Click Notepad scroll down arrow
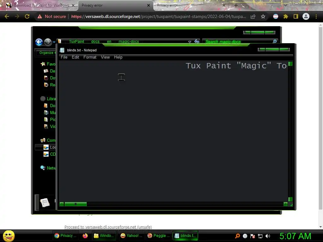 tap(290, 199)
